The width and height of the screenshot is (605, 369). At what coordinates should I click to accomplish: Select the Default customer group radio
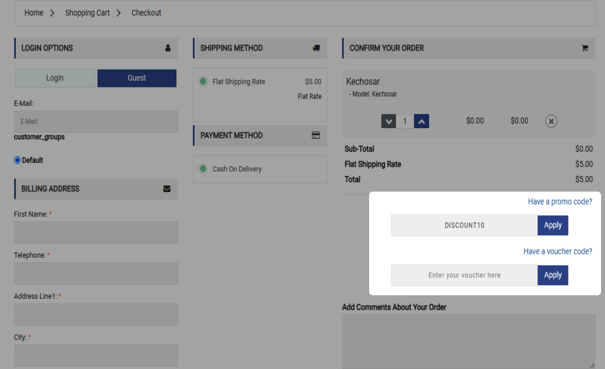click(x=18, y=160)
